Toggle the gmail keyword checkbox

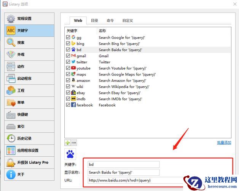(x=68, y=56)
